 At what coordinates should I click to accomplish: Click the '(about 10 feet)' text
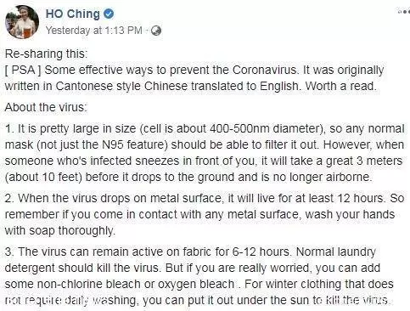tap(43, 178)
